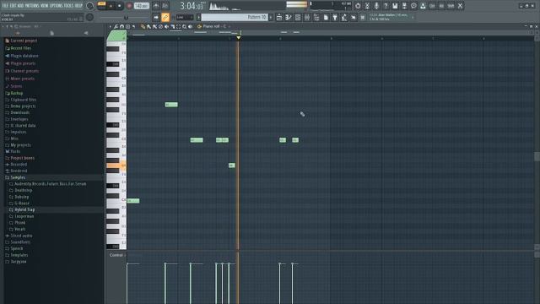Click the download arrow icon in top toolbar

[423, 6]
